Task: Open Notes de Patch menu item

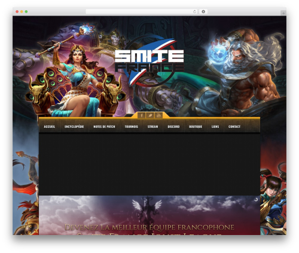Action: coord(104,127)
